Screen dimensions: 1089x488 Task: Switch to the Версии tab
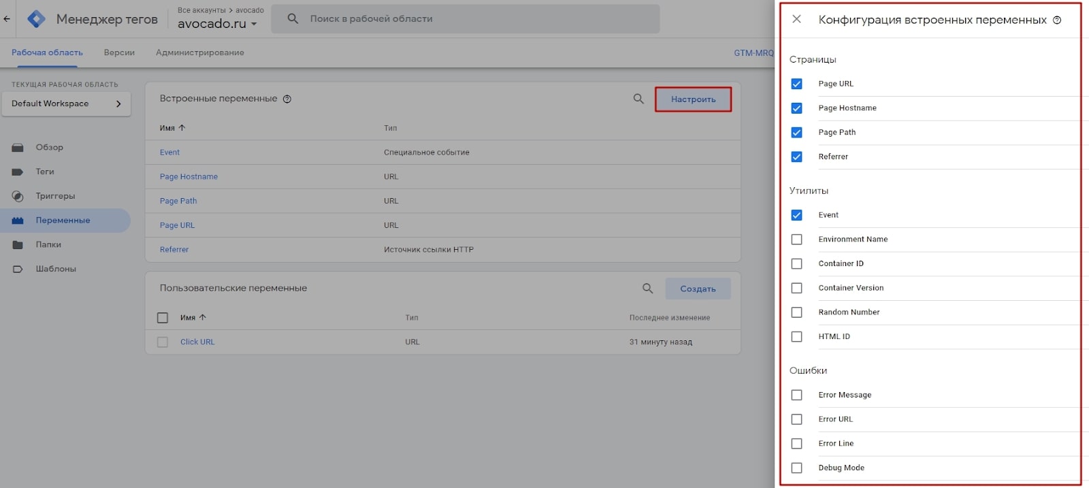(119, 52)
